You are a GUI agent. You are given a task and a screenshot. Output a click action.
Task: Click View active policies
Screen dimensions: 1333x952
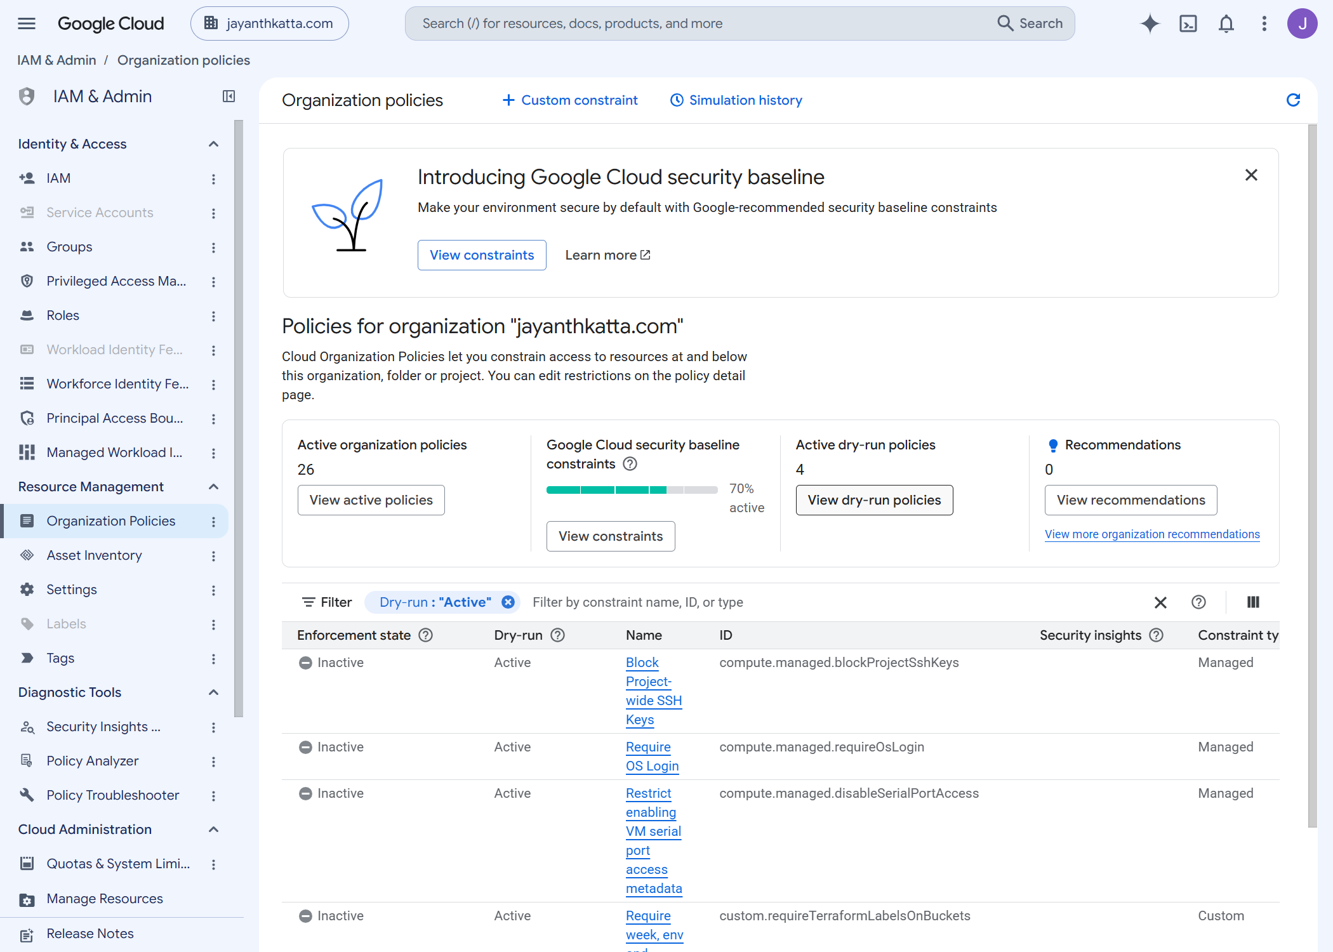[371, 500]
